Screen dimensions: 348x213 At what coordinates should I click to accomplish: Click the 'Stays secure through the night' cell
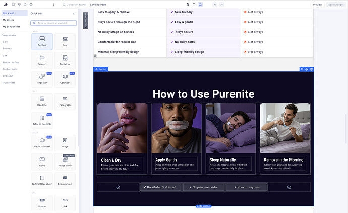[130, 22]
